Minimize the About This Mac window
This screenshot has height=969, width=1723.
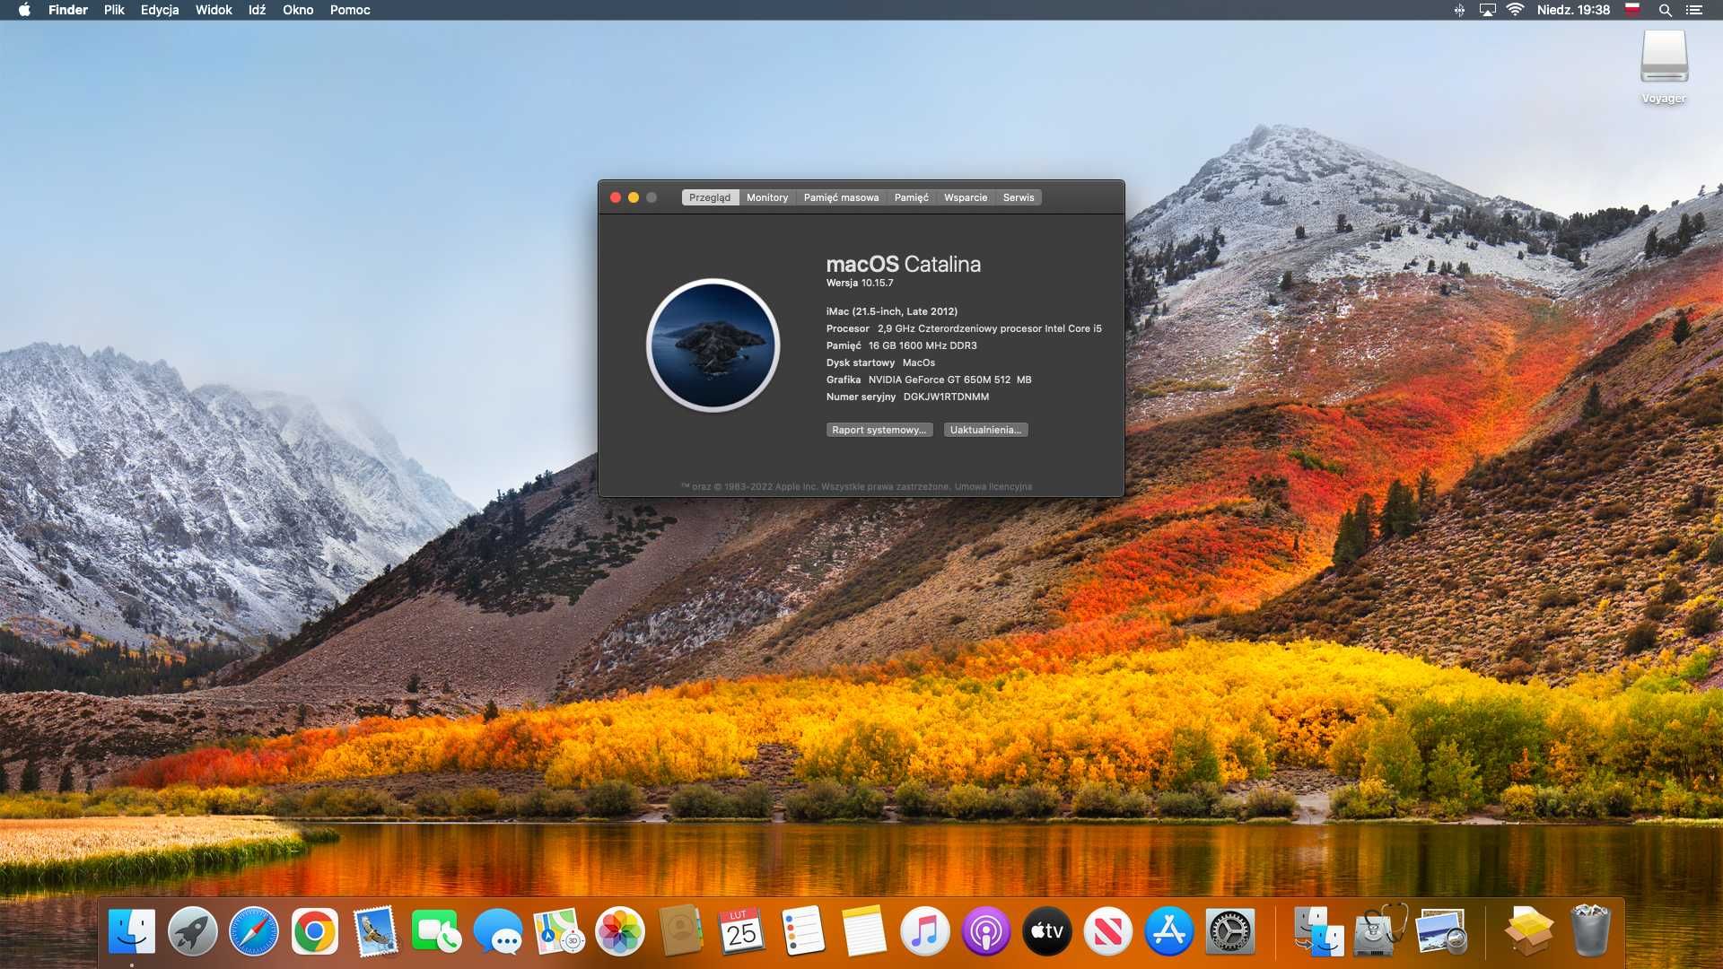click(x=634, y=197)
